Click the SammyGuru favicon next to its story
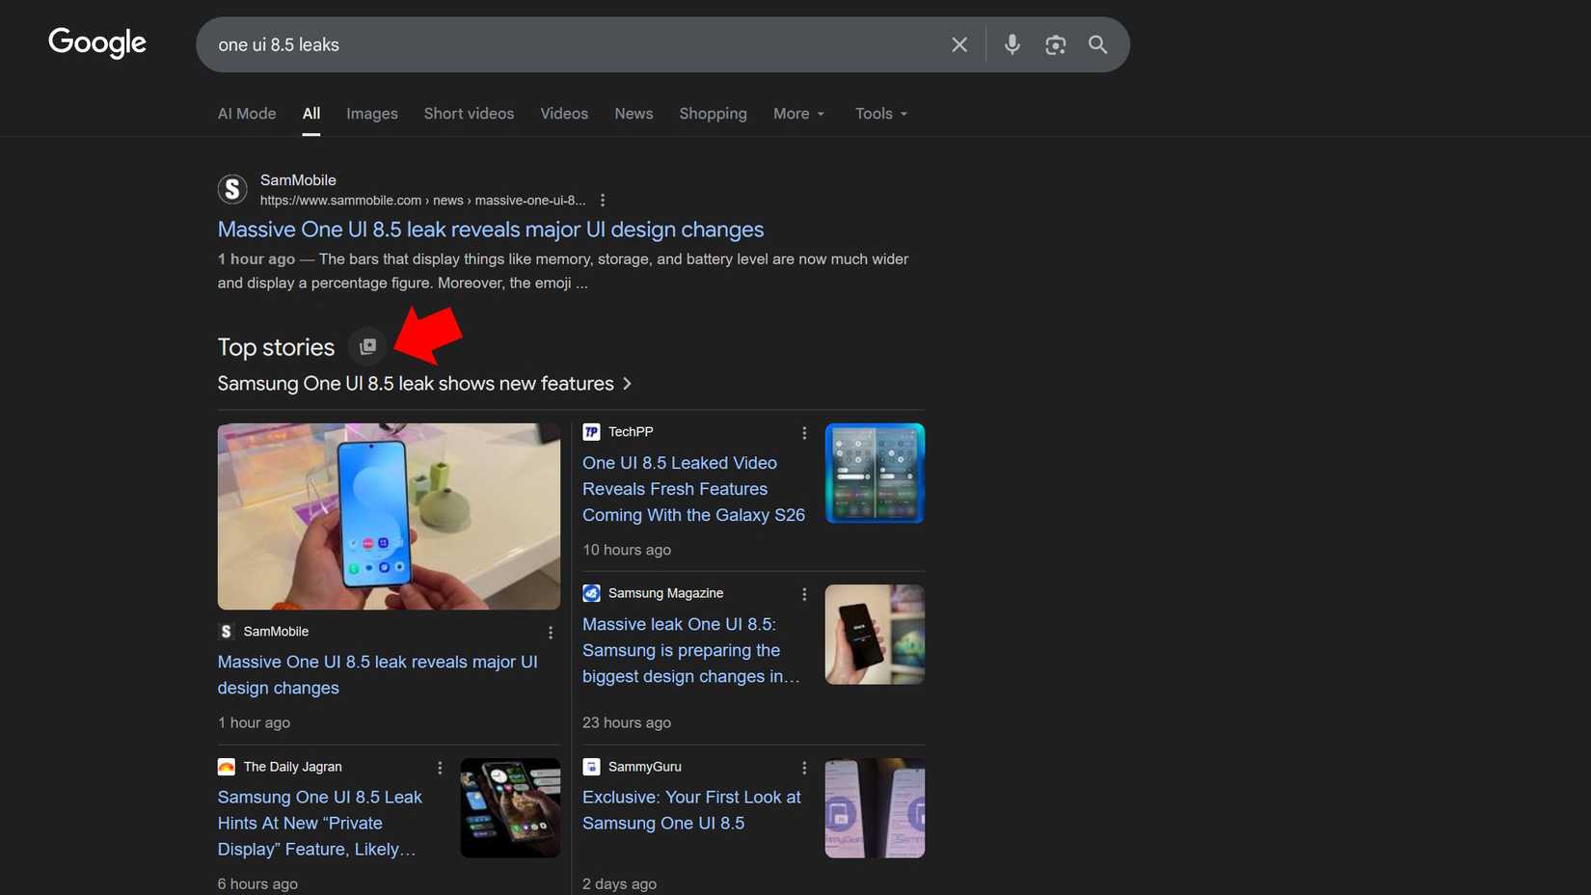This screenshot has width=1591, height=895. (590, 767)
